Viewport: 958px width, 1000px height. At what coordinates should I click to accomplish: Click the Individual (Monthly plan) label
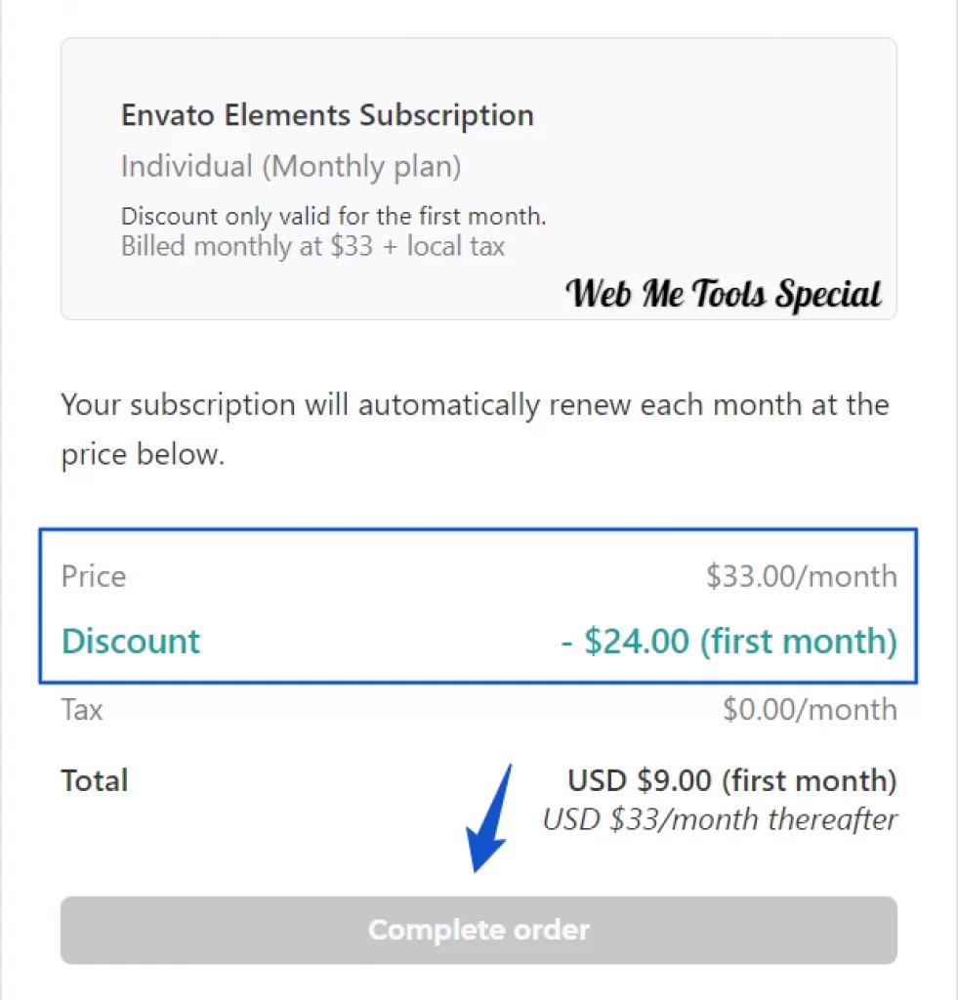coord(290,166)
